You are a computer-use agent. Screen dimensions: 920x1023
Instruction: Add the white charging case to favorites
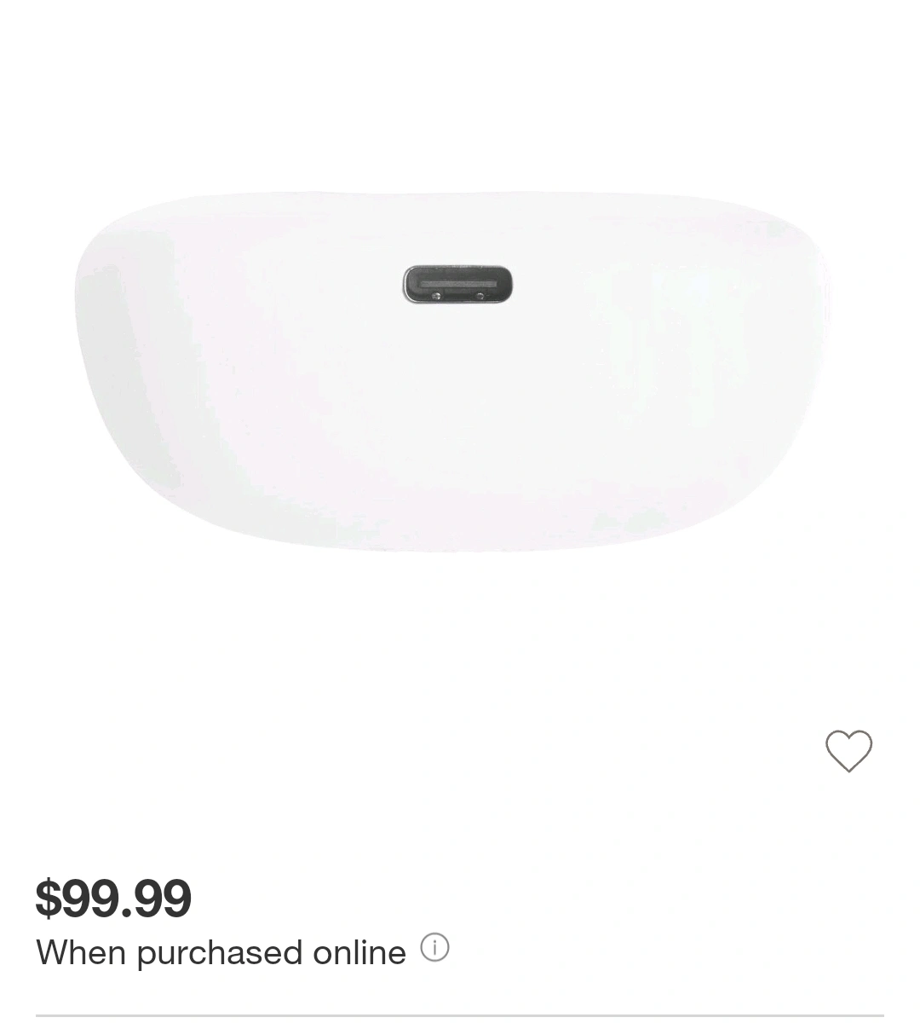pos(848,751)
